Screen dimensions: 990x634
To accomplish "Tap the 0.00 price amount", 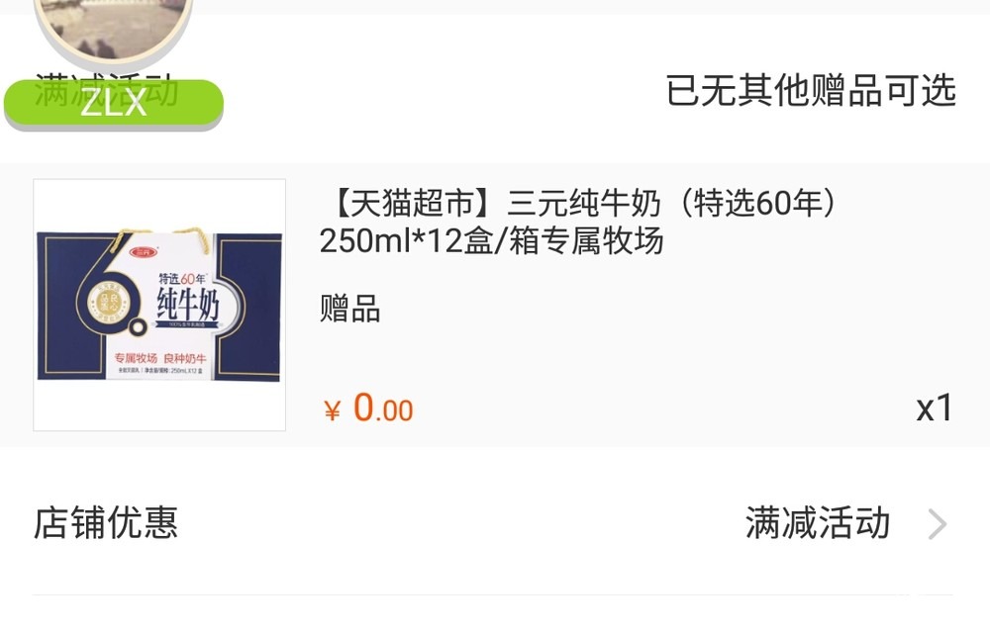I will click(x=382, y=408).
